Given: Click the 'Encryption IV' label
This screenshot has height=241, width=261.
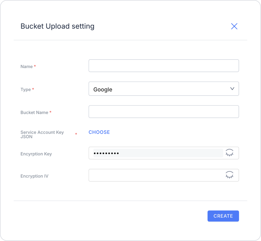Looking at the screenshot, I should coord(34,176).
